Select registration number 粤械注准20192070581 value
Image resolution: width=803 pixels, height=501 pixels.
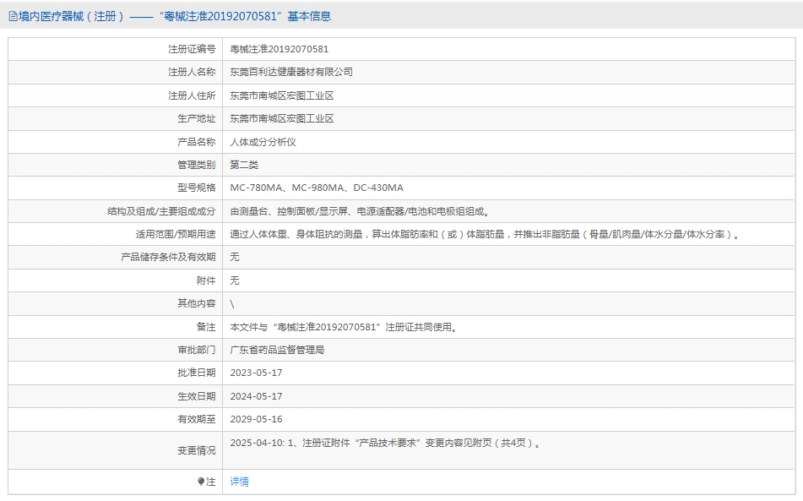(279, 49)
